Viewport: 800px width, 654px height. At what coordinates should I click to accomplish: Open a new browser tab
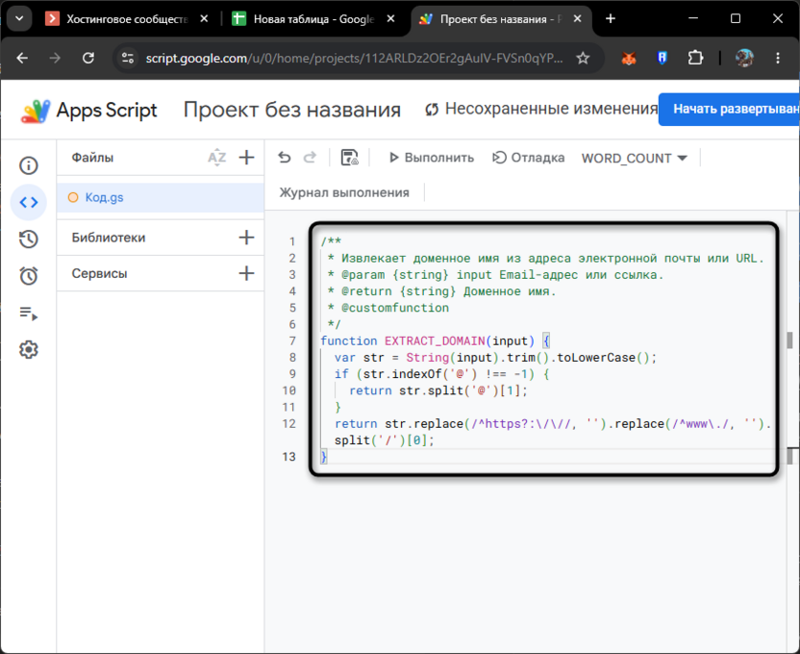(x=611, y=19)
